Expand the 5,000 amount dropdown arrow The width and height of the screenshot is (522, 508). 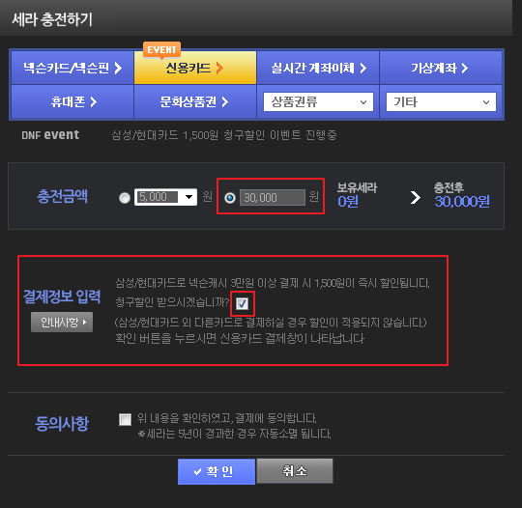point(188,197)
